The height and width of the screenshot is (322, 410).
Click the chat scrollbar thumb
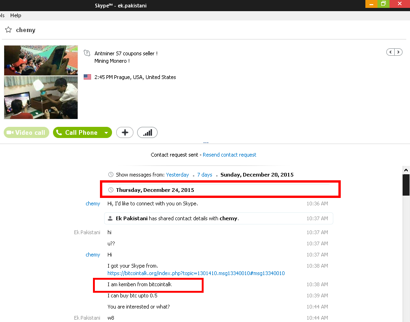406,185
